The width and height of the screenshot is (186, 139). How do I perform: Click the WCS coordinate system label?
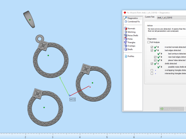[72, 99]
